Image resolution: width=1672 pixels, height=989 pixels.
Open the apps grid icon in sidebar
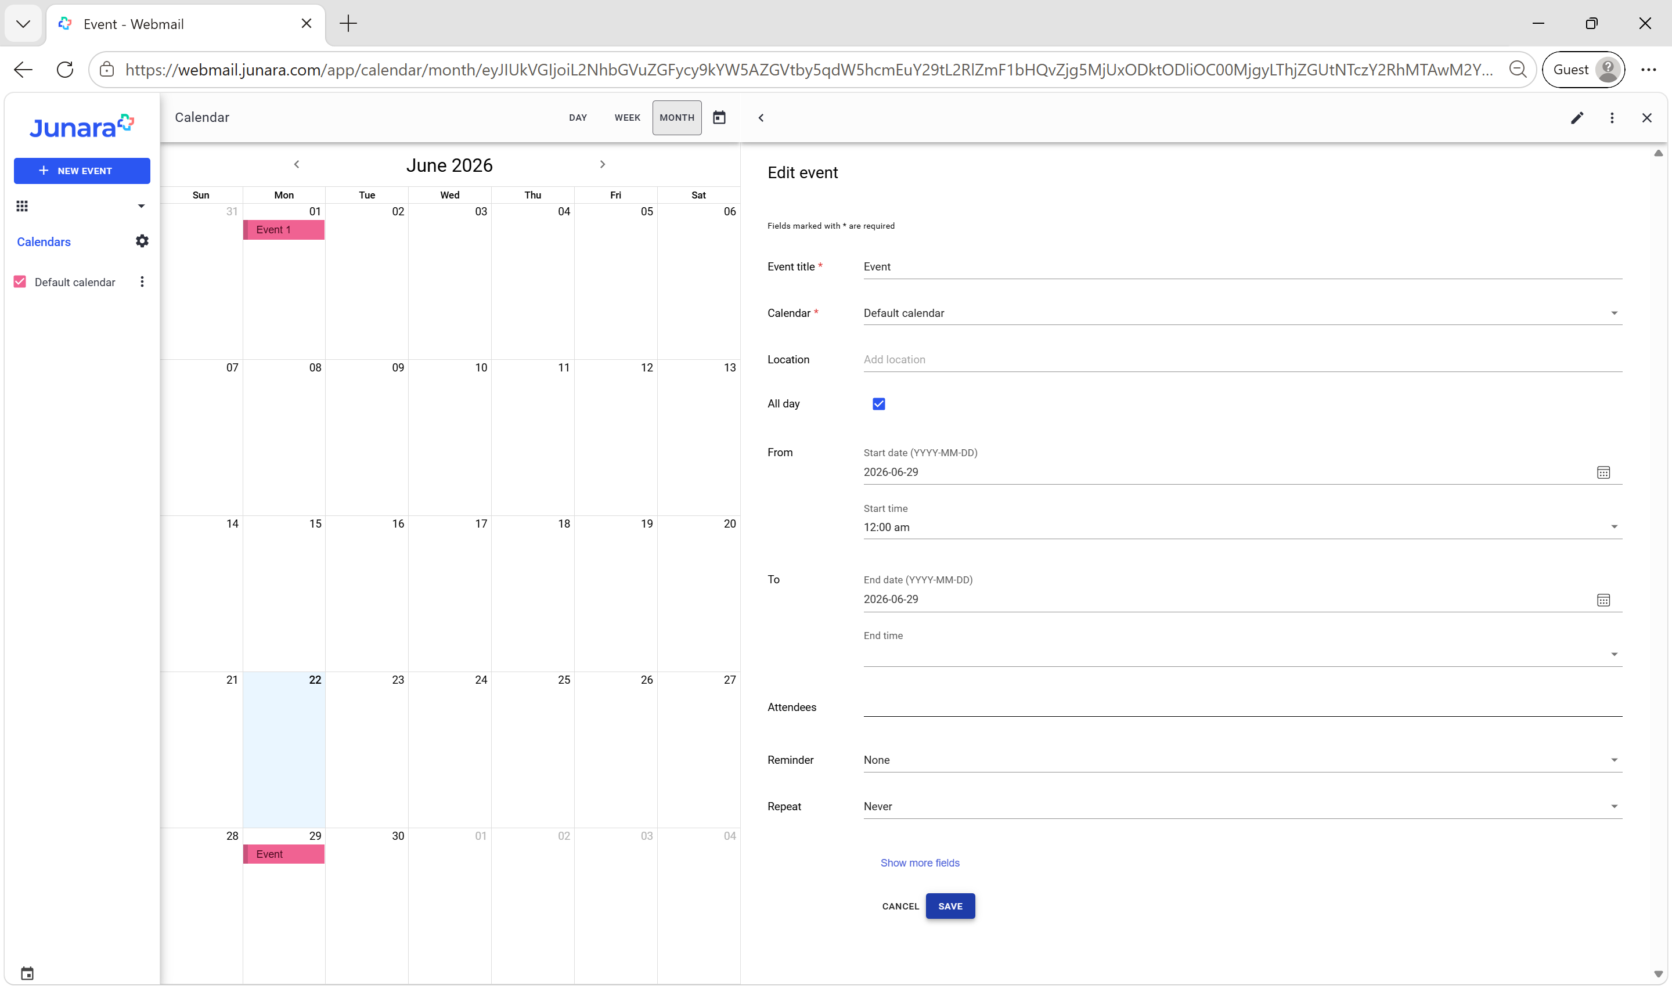click(x=22, y=206)
